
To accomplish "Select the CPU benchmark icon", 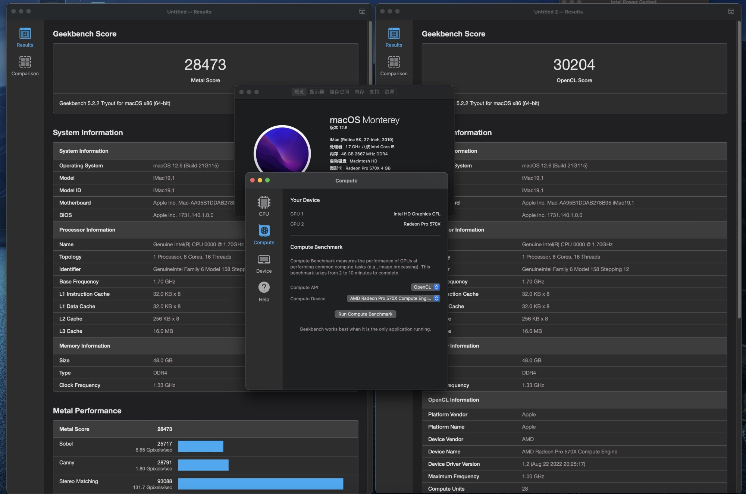I will (264, 206).
